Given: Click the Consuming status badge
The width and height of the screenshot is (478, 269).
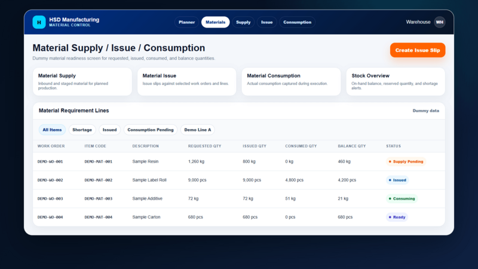Looking at the screenshot, I should pyautogui.click(x=402, y=198).
